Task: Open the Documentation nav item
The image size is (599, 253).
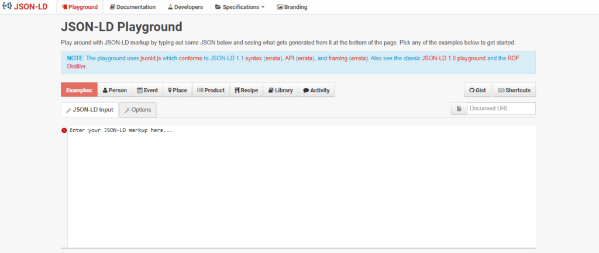Action: click(133, 7)
